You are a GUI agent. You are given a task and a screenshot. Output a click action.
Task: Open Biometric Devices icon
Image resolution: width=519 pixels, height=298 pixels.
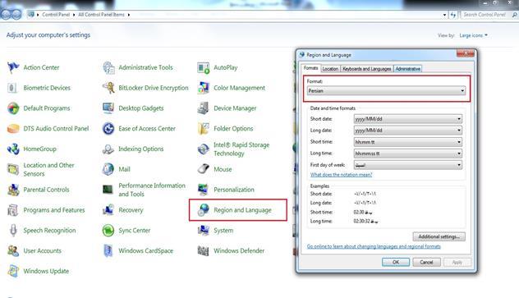12,88
